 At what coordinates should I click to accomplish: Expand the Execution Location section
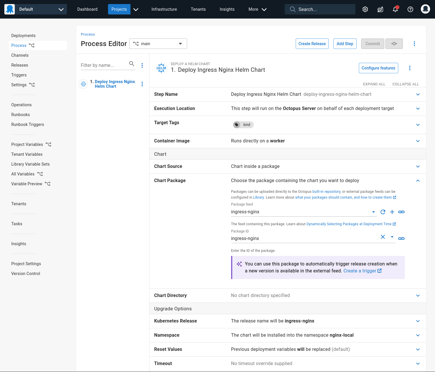(x=418, y=109)
